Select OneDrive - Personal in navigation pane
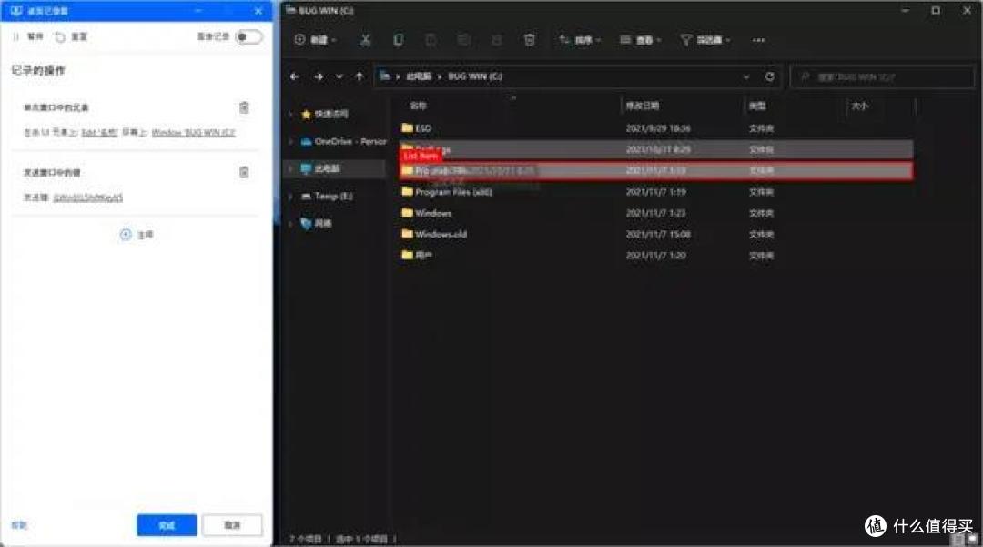The image size is (983, 547). 343,142
